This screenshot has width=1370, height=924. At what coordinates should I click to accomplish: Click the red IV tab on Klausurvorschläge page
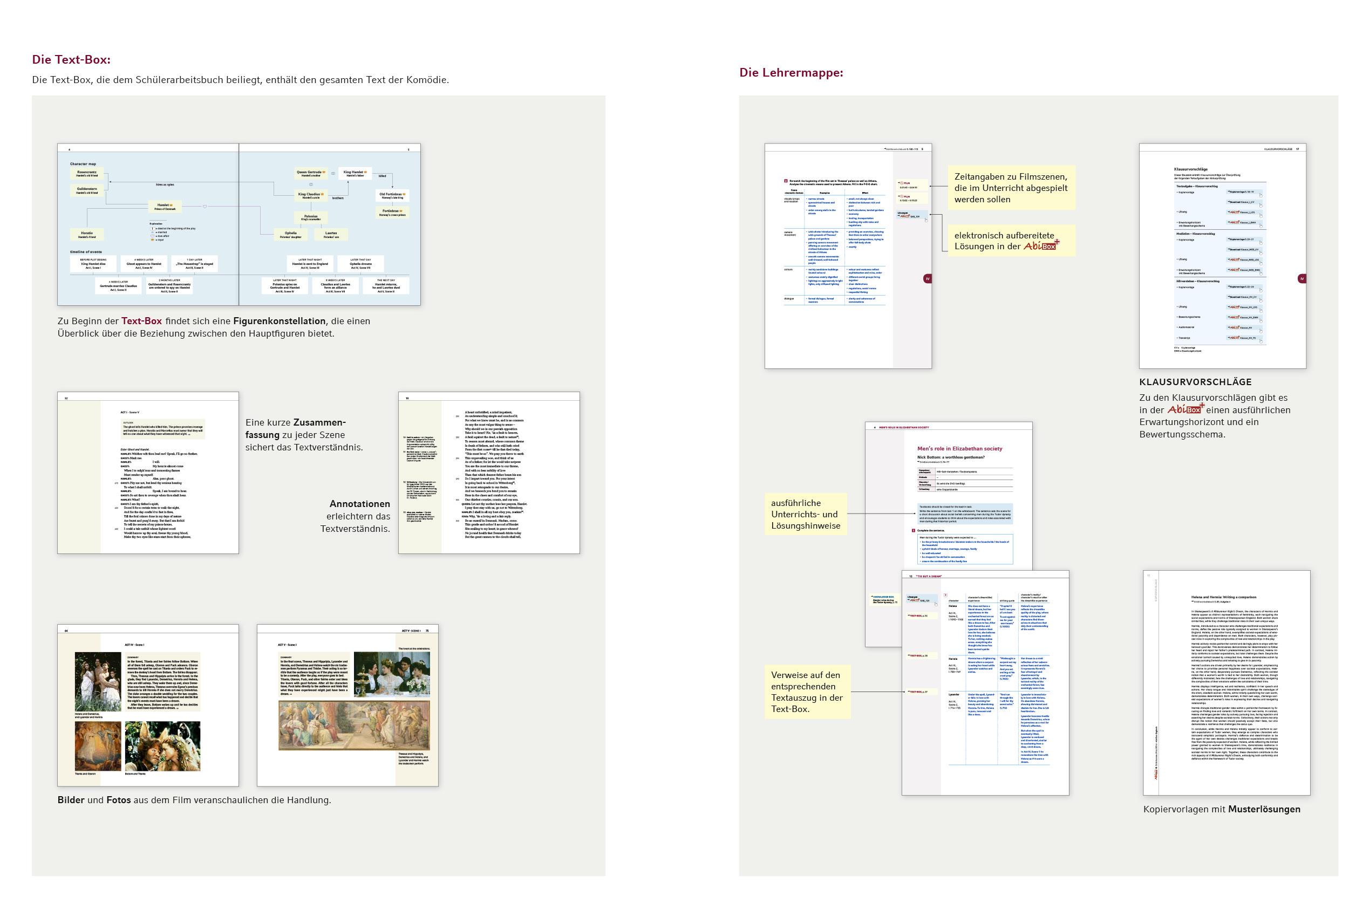click(1301, 279)
